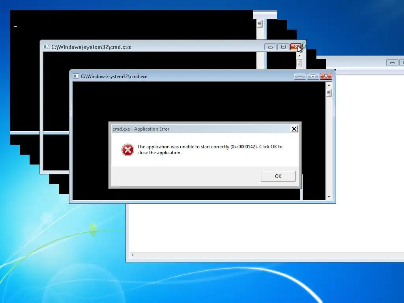The width and height of the screenshot is (404, 303).
Task: Click OK in the Application Error dialog
Action: 278,176
